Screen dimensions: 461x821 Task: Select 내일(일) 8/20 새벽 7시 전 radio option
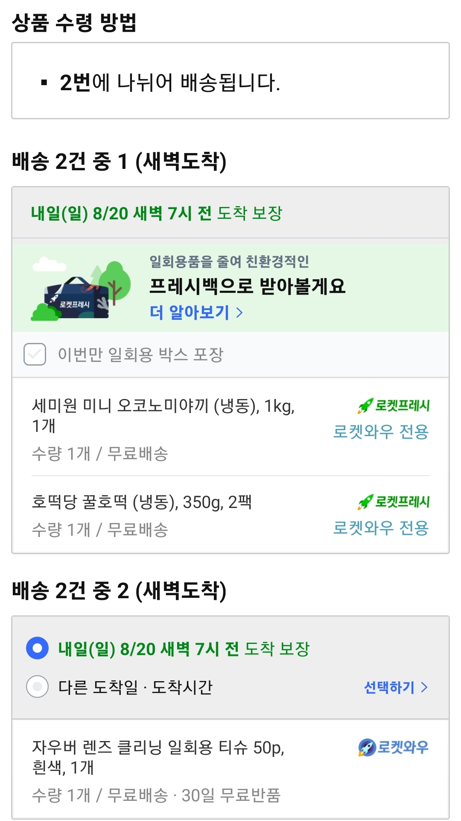(x=38, y=648)
